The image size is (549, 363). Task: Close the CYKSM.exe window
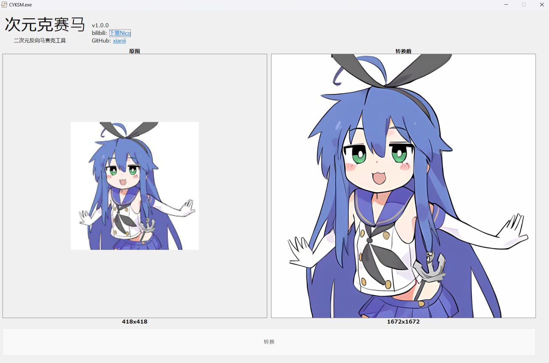click(x=541, y=5)
